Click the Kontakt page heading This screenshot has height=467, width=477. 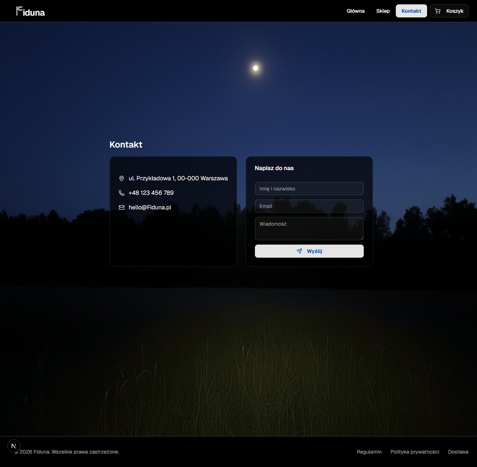tap(126, 145)
